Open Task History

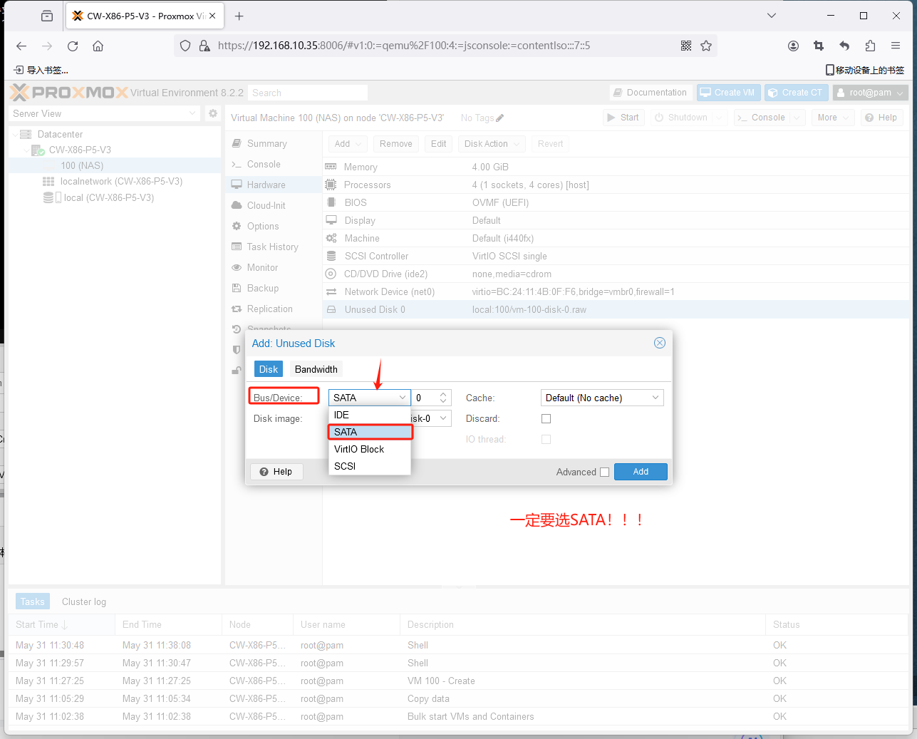pyautogui.click(x=274, y=247)
